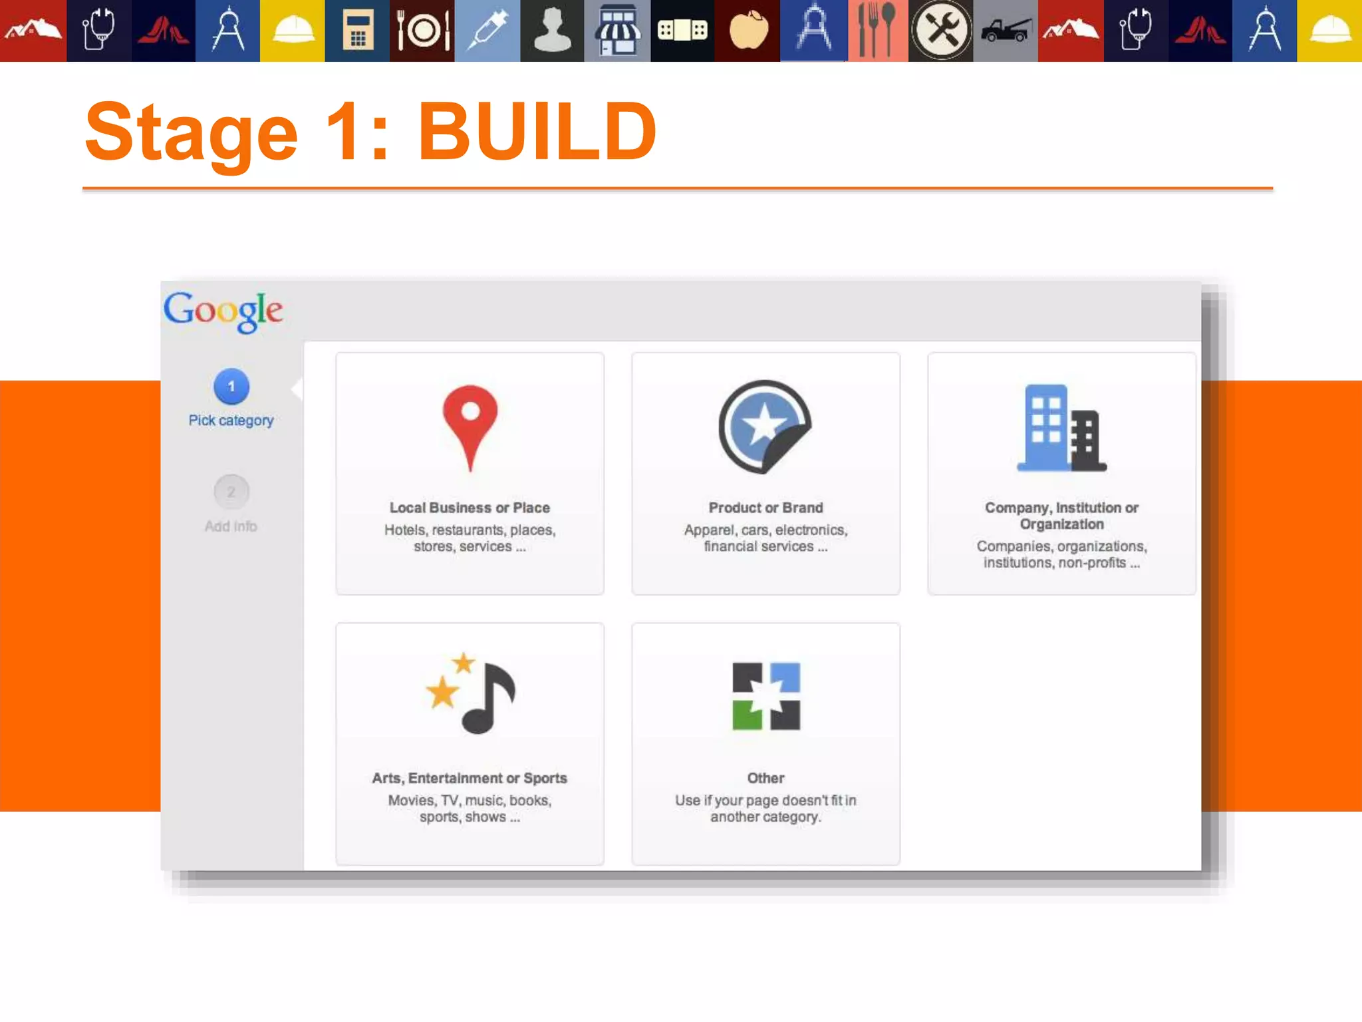Image resolution: width=1362 pixels, height=1022 pixels.
Task: Open the Pick category step label
Action: tap(231, 421)
